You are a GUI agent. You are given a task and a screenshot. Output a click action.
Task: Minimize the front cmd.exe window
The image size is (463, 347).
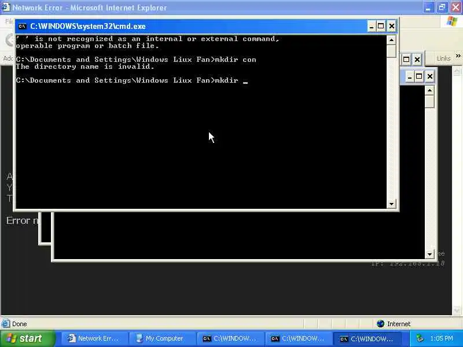372,27
